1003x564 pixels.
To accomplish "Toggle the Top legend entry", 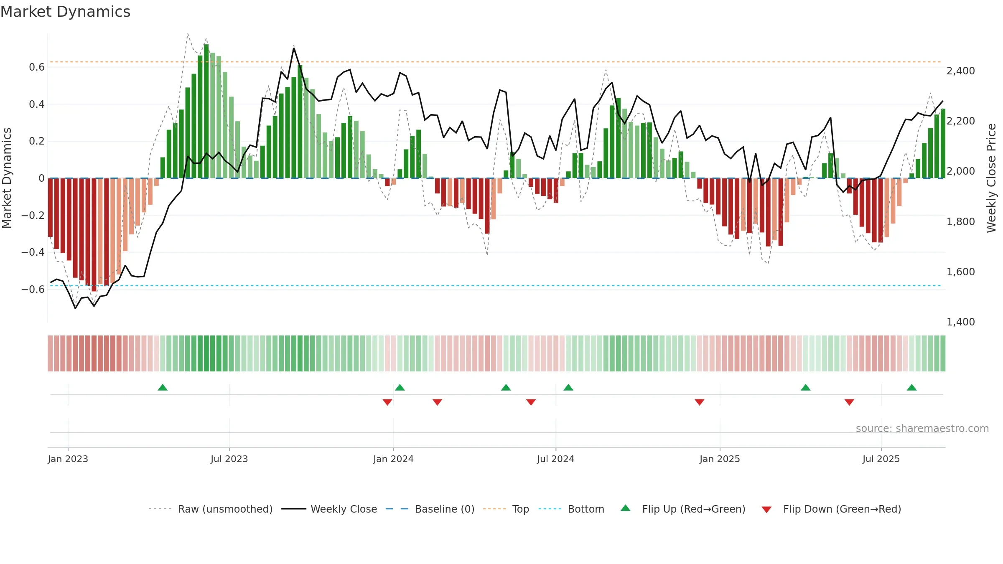I will (x=506, y=509).
